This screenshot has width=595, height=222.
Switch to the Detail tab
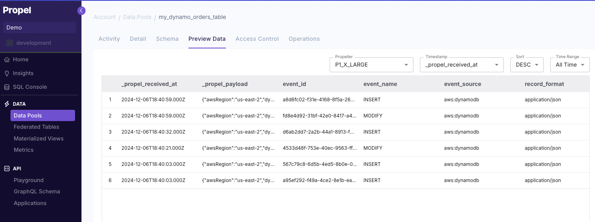click(x=138, y=39)
